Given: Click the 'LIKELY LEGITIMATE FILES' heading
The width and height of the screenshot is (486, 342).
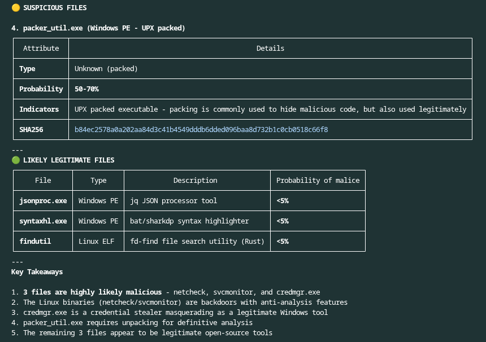Looking at the screenshot, I should coord(69,160).
